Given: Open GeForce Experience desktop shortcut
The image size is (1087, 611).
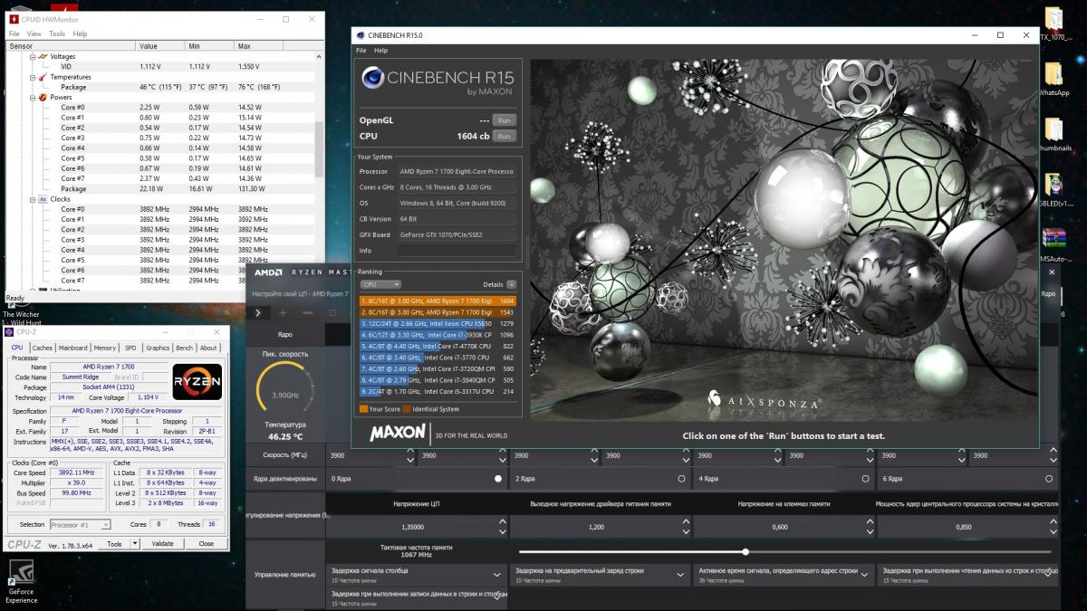Looking at the screenshot, I should pyautogui.click(x=21, y=582).
